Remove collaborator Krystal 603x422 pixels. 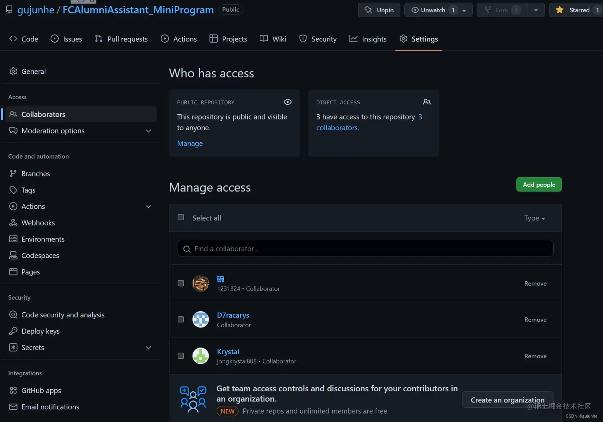point(535,356)
